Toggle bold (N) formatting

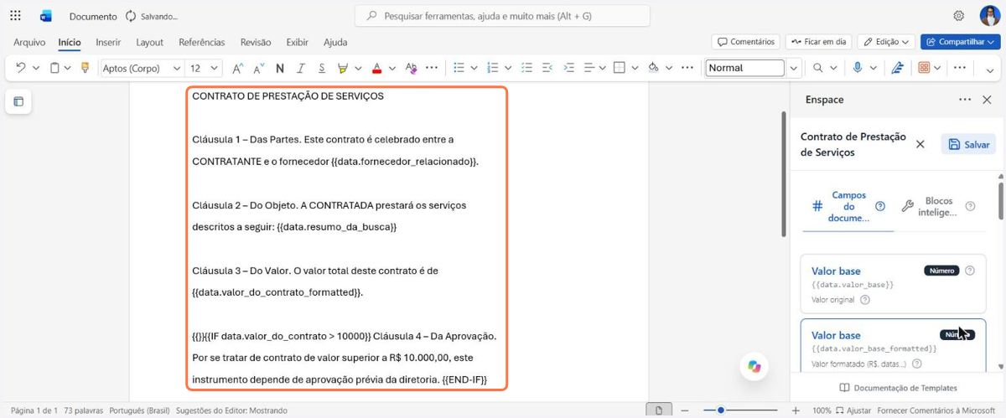tap(279, 68)
